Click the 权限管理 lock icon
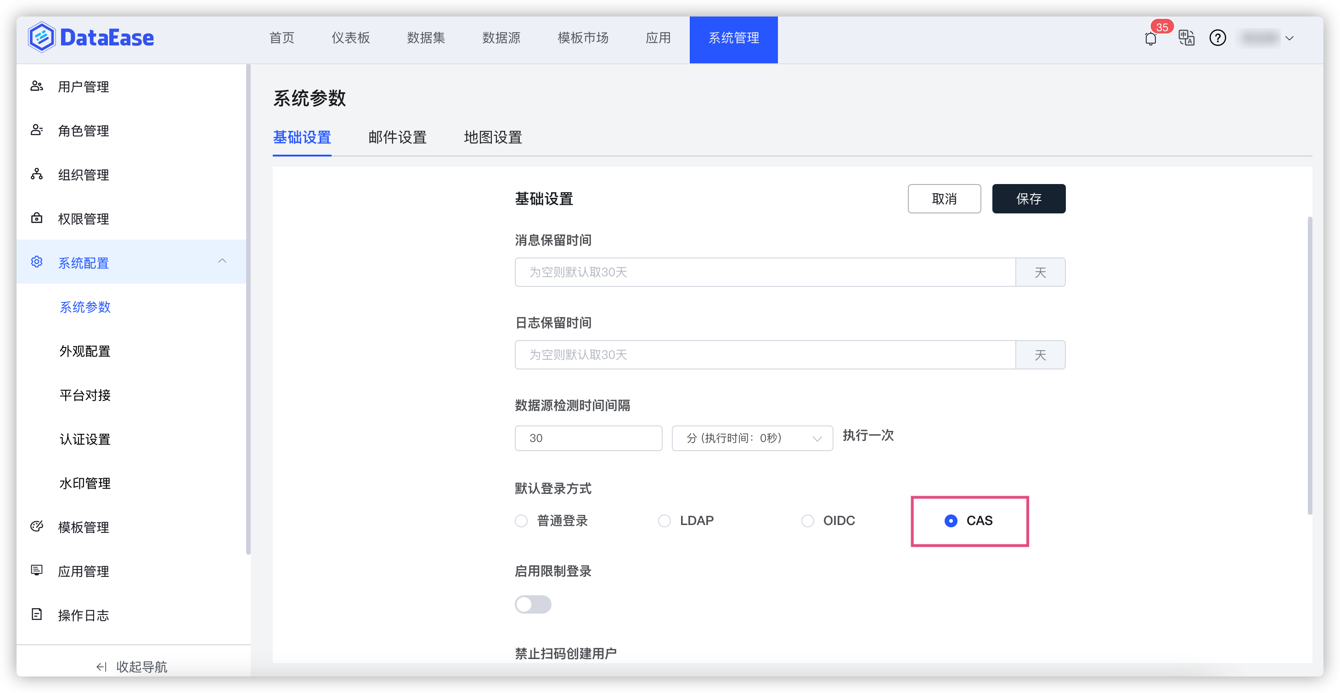 (x=36, y=218)
